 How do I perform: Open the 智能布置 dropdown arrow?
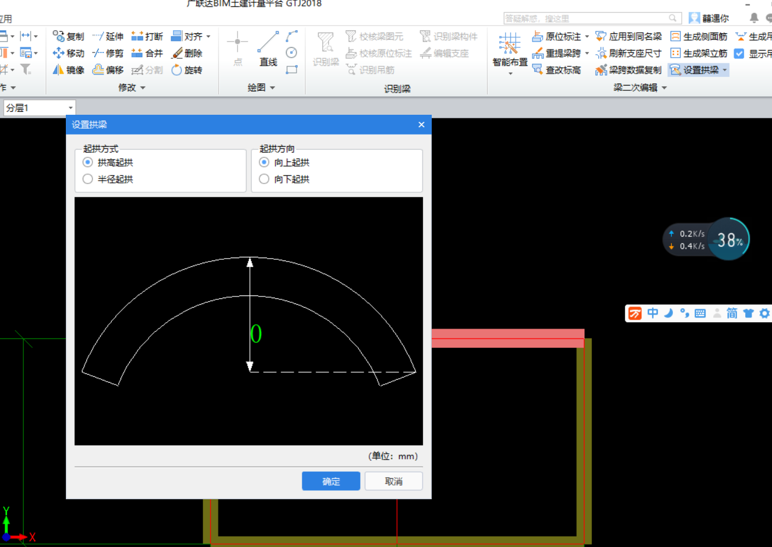tap(510, 73)
